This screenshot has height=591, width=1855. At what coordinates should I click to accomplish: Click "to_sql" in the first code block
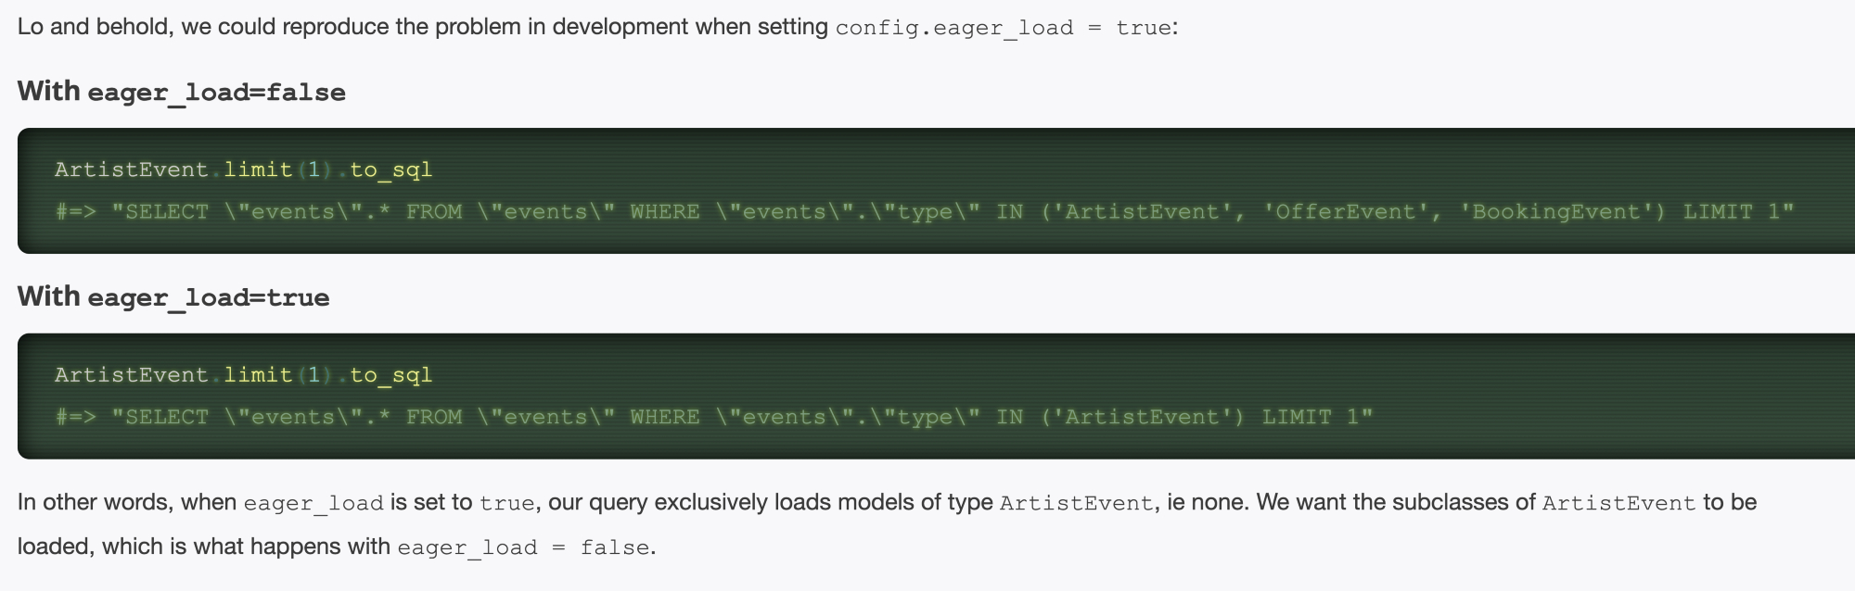pos(390,170)
